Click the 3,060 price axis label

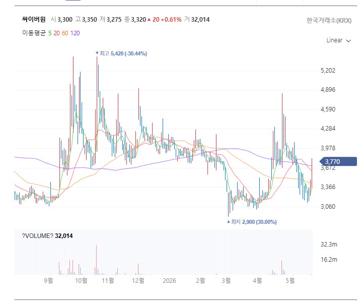pos(328,206)
